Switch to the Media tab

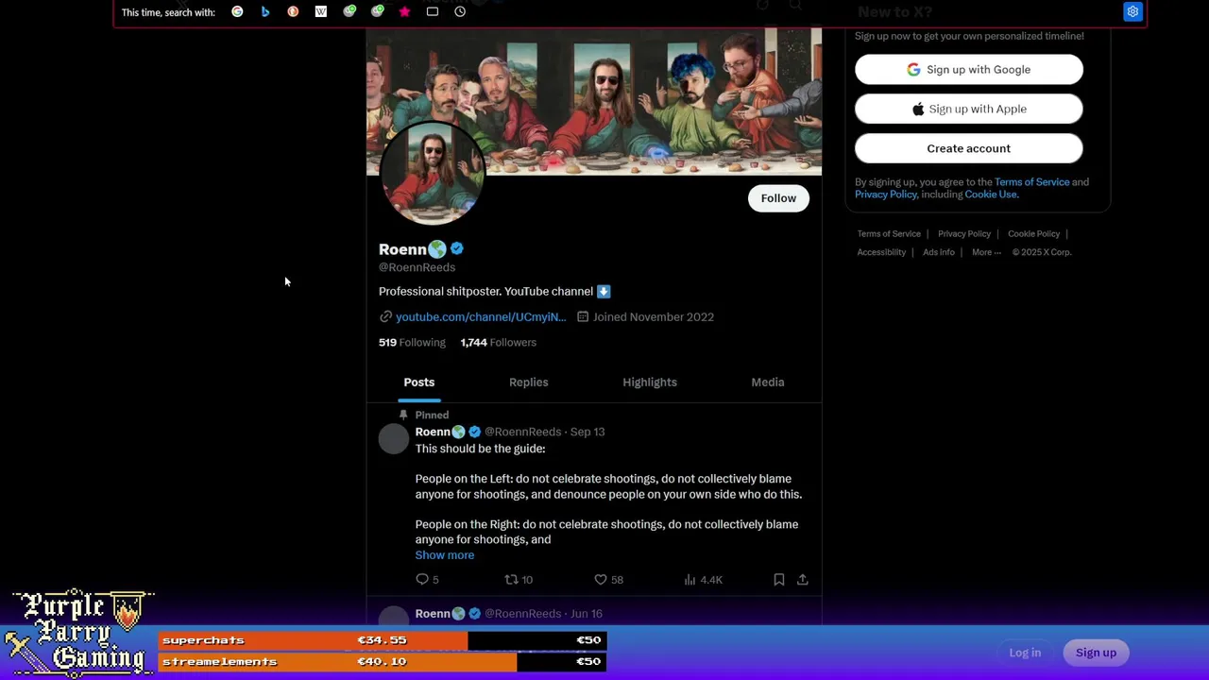[768, 382]
